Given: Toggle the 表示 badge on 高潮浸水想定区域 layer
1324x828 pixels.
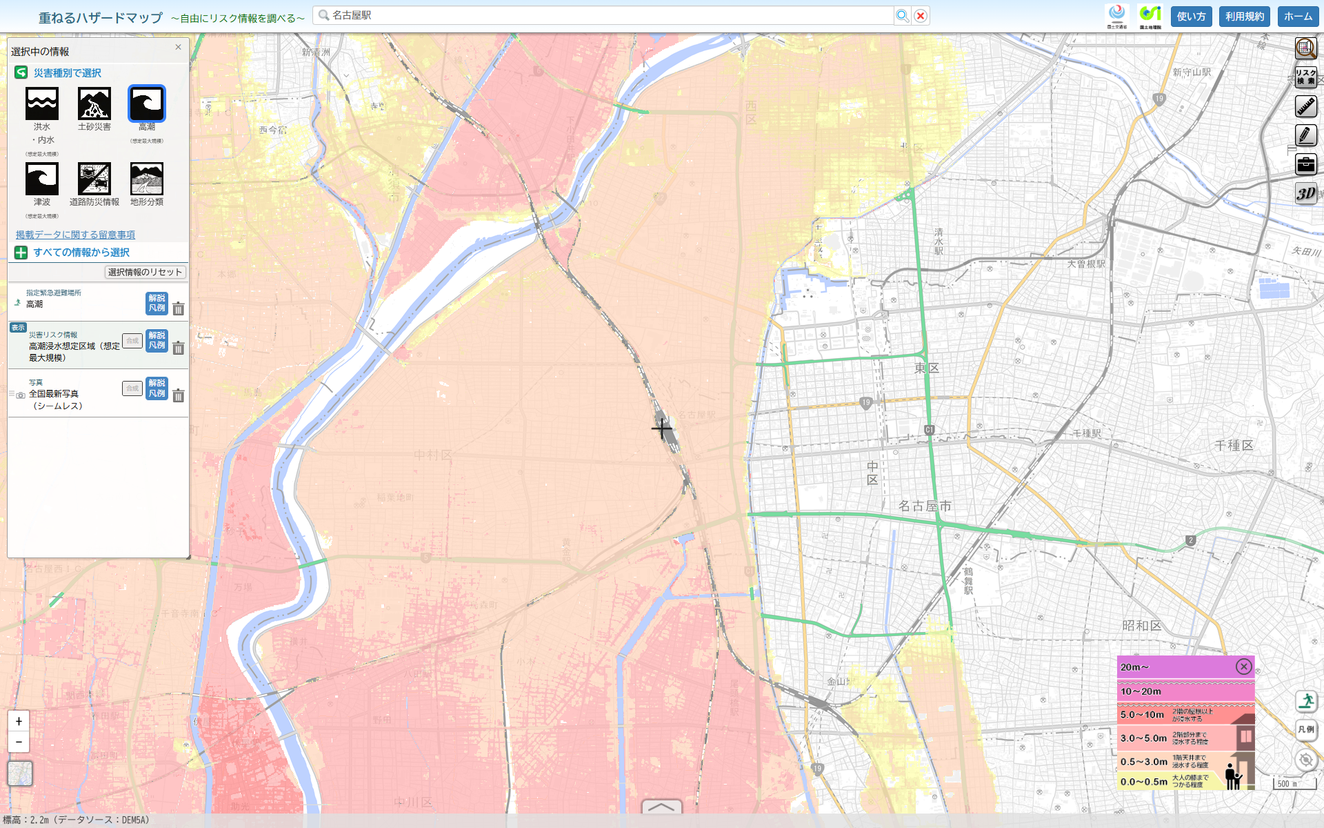Looking at the screenshot, I should (x=18, y=328).
